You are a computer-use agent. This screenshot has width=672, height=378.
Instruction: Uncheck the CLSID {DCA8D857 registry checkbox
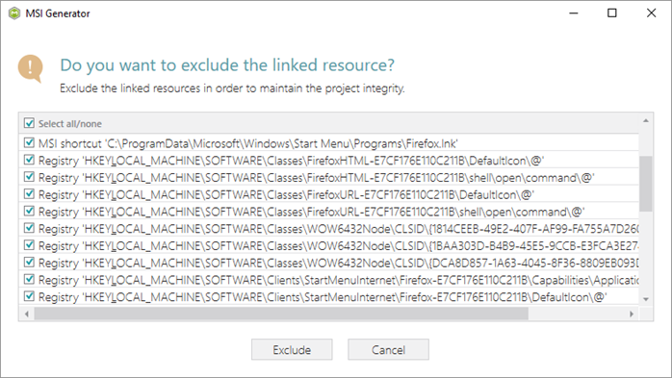click(x=29, y=262)
